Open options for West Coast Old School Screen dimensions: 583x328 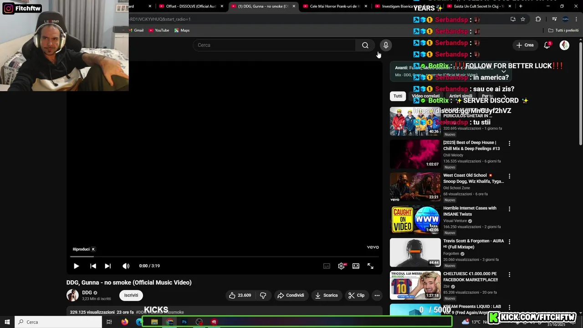pyautogui.click(x=509, y=176)
